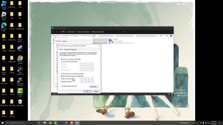Click Change settings of this connection
The image size is (223, 125).
click(x=146, y=36)
